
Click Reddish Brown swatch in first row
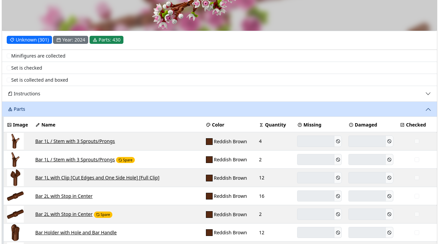tap(209, 142)
